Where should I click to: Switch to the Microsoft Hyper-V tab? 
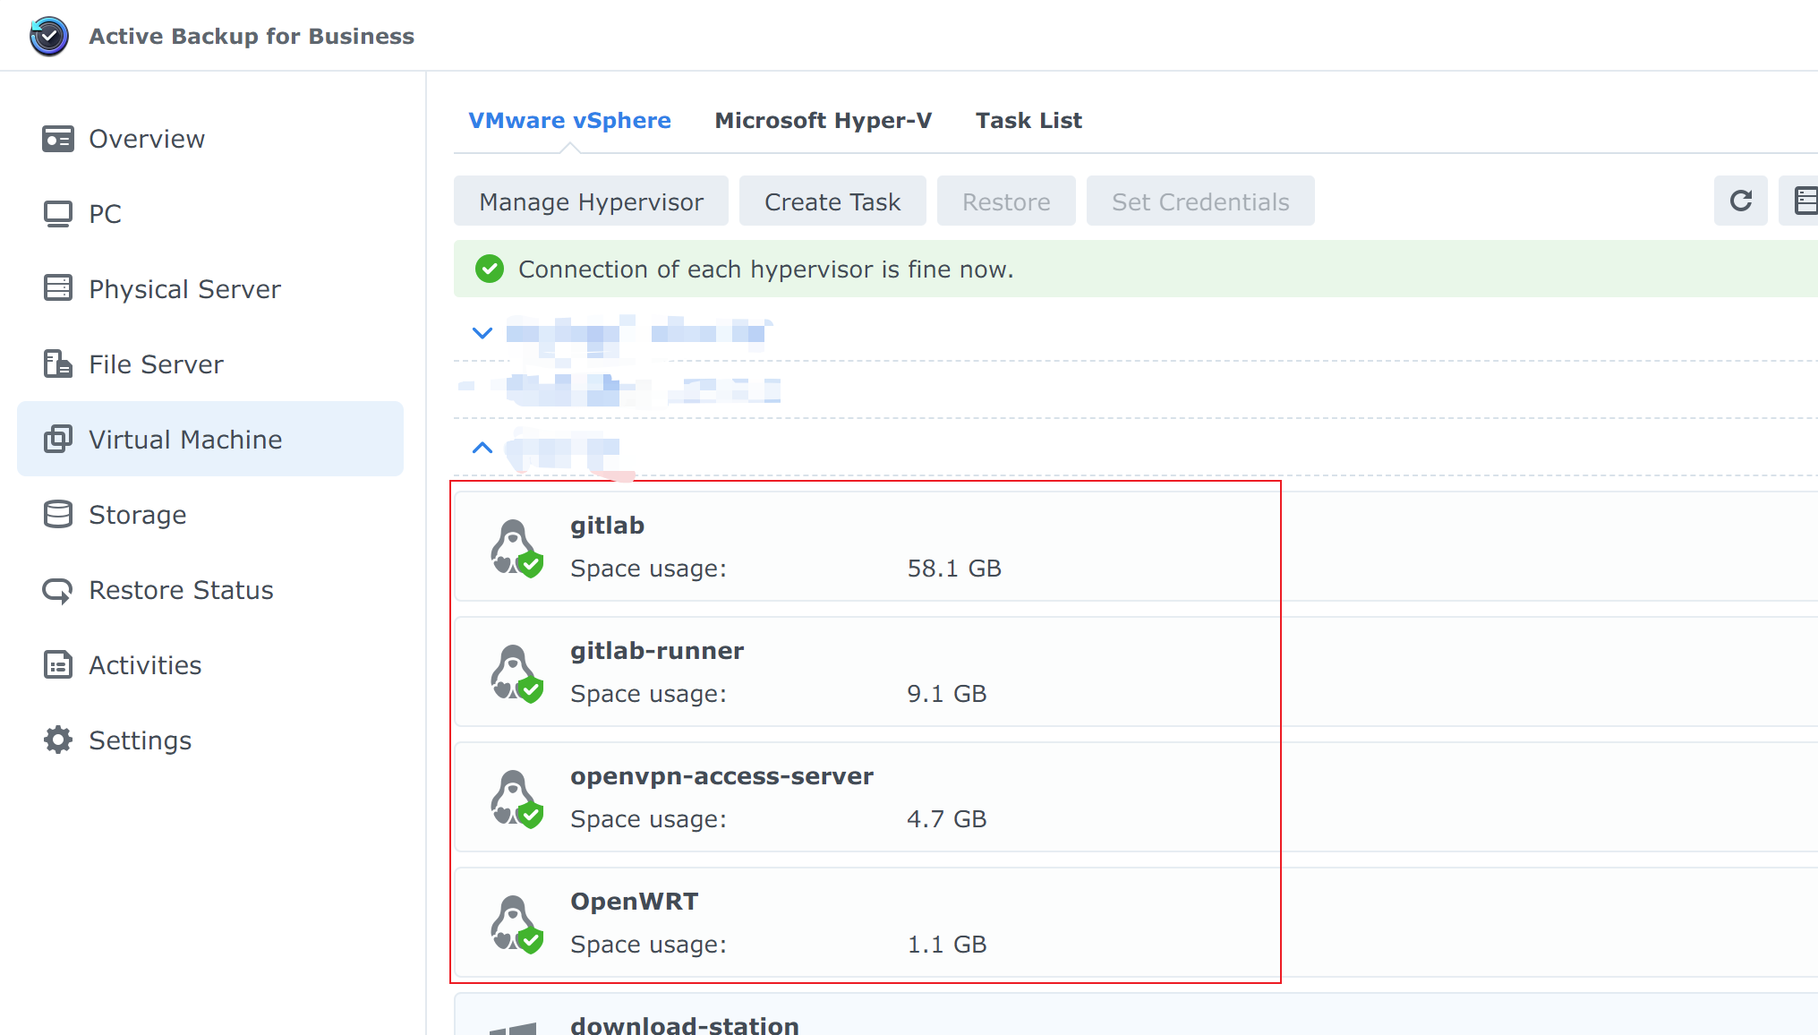(823, 121)
